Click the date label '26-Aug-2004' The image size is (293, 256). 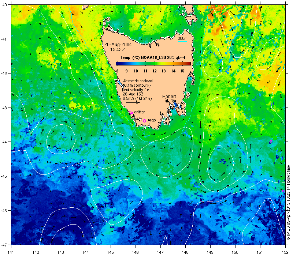pyautogui.click(x=118, y=45)
